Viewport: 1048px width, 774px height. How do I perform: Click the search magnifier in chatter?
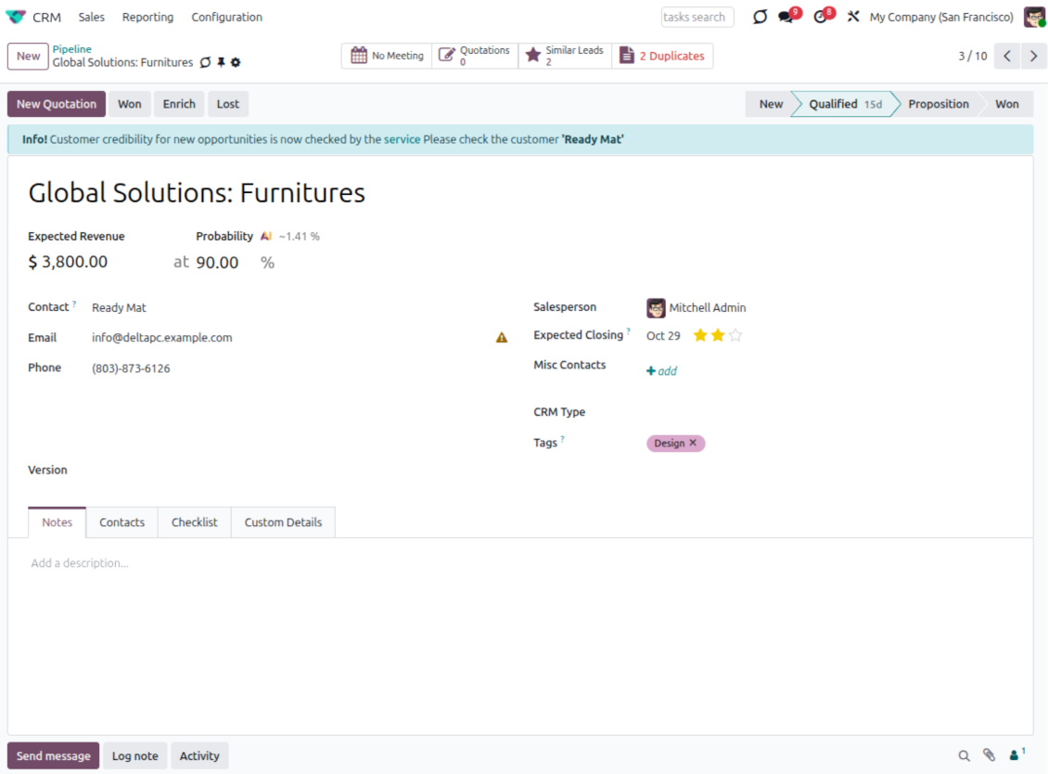tap(965, 755)
